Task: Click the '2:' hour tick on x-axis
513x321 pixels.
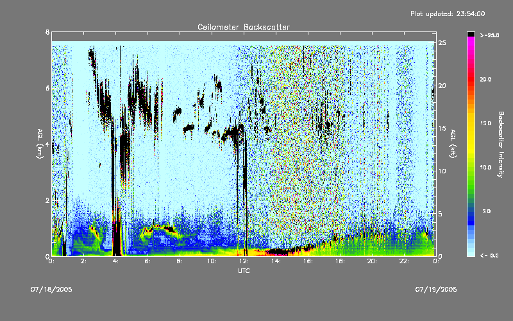Action: 84,261
